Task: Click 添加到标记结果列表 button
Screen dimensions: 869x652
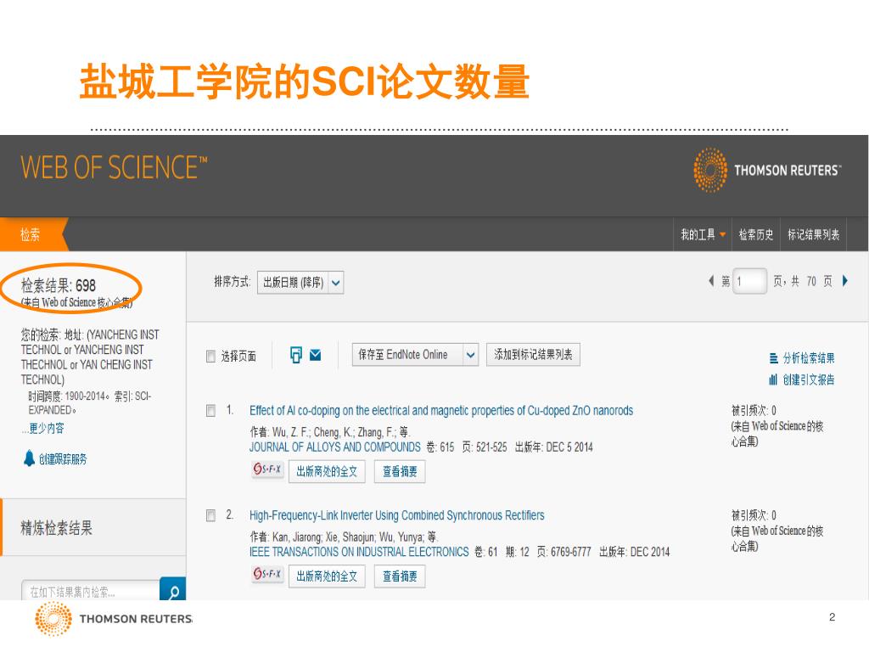Action: (x=533, y=355)
